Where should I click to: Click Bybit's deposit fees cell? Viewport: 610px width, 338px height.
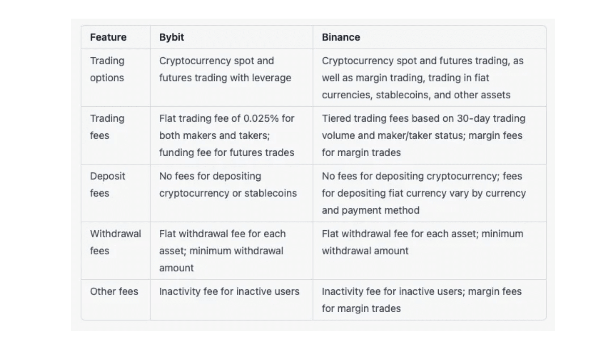point(228,185)
